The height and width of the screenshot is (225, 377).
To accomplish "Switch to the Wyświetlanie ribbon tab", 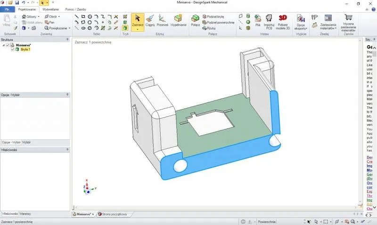I will (x=50, y=9).
